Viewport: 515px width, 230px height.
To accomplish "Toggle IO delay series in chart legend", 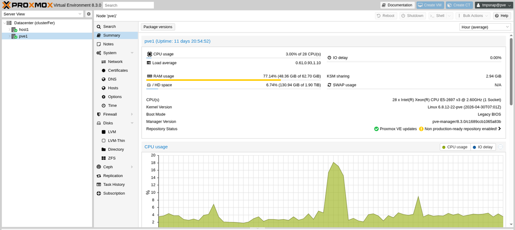I will pos(483,147).
